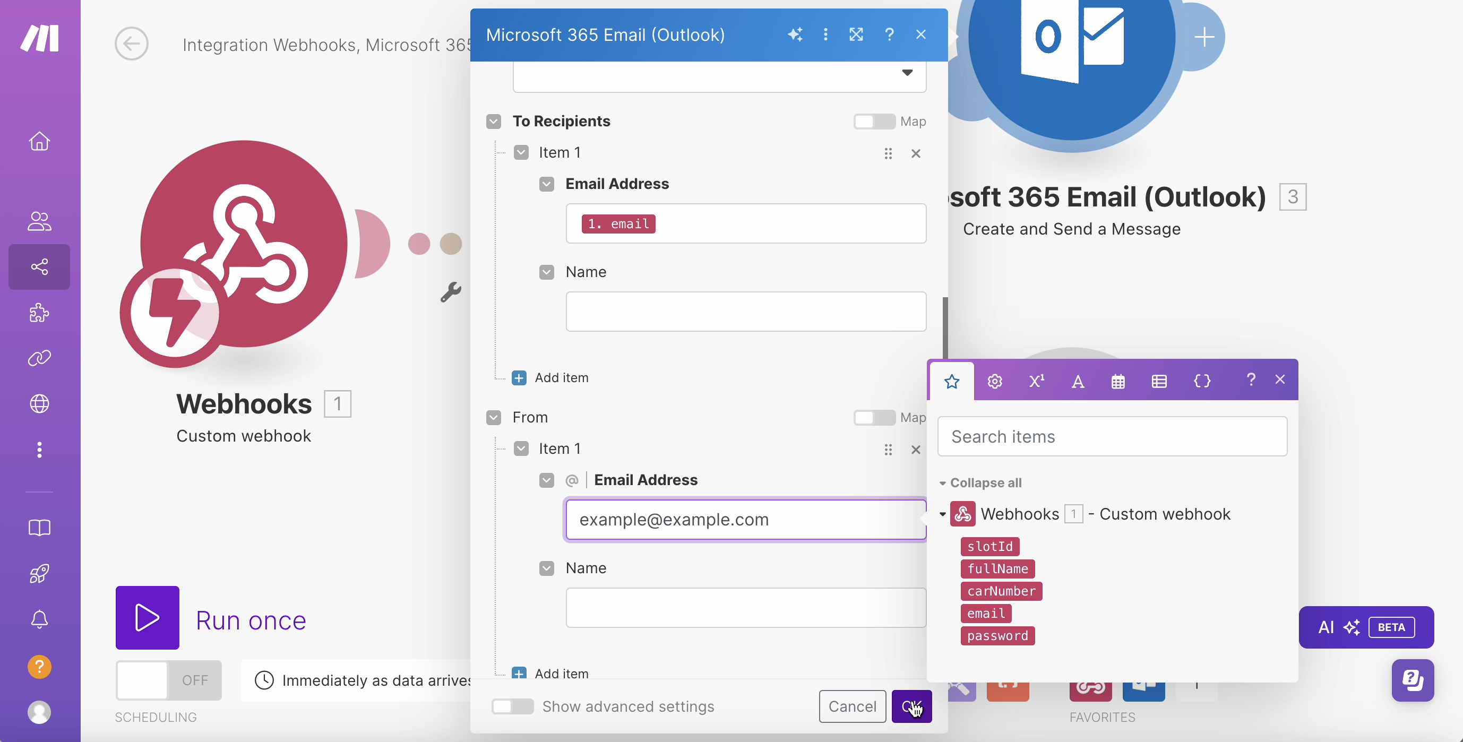Click Search items field
Viewport: 1463px width, 742px height.
[x=1112, y=436]
